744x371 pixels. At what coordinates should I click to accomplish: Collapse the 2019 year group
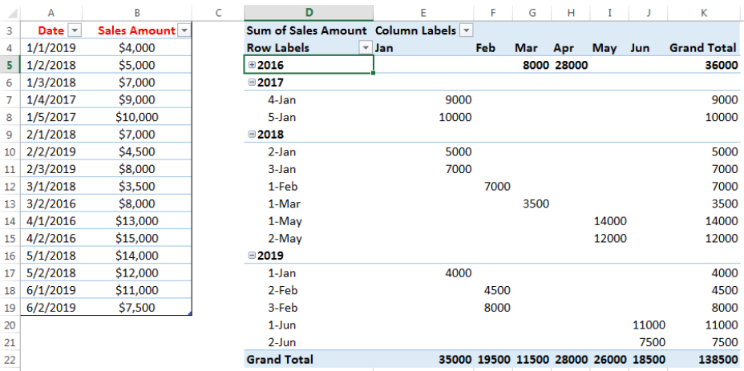click(252, 256)
